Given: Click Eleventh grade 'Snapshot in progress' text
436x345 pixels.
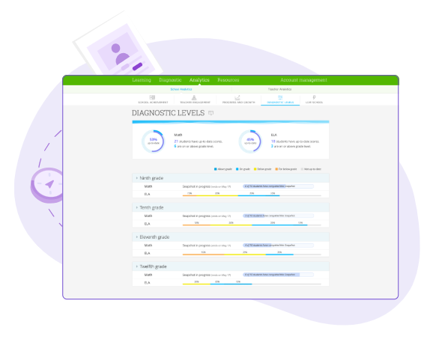Looking at the screenshot, I should point(196,245).
